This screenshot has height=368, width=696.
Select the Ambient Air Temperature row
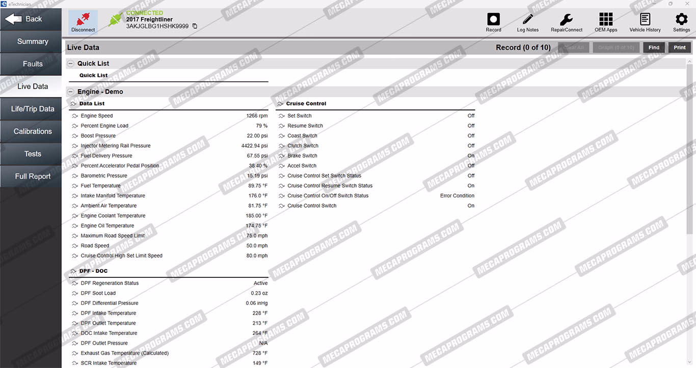[x=169, y=206]
